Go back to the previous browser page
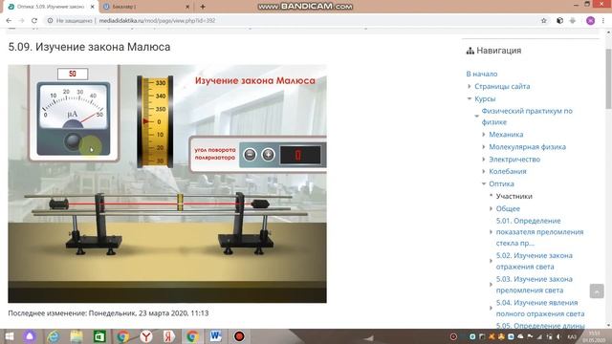 click(x=9, y=21)
